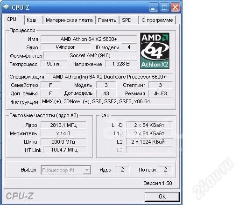Click the CPU-Z logo at bottom left
Viewport: 239px width, 205px height.
20,196
